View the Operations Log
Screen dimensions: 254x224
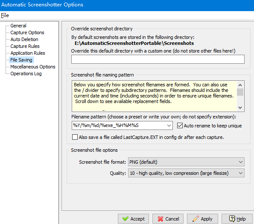tap(26, 74)
